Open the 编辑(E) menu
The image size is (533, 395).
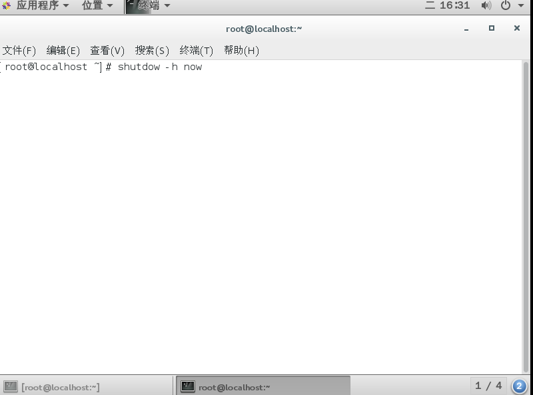(x=63, y=51)
